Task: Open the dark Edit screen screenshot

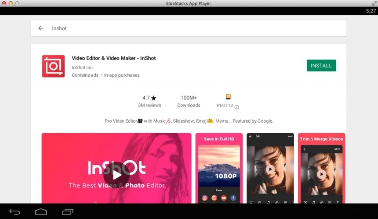Action: click(270, 168)
